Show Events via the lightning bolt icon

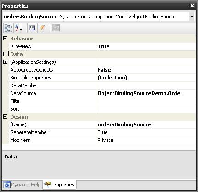[43, 28]
